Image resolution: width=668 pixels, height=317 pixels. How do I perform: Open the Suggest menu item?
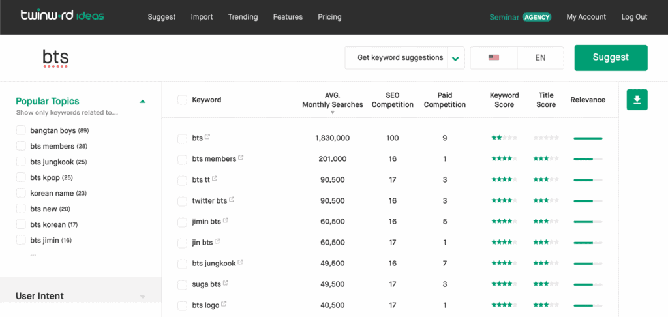(162, 17)
